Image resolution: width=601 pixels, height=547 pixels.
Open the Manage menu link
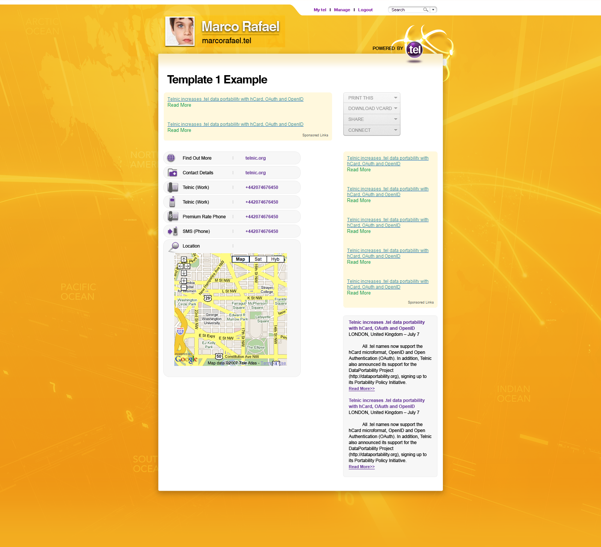point(342,10)
